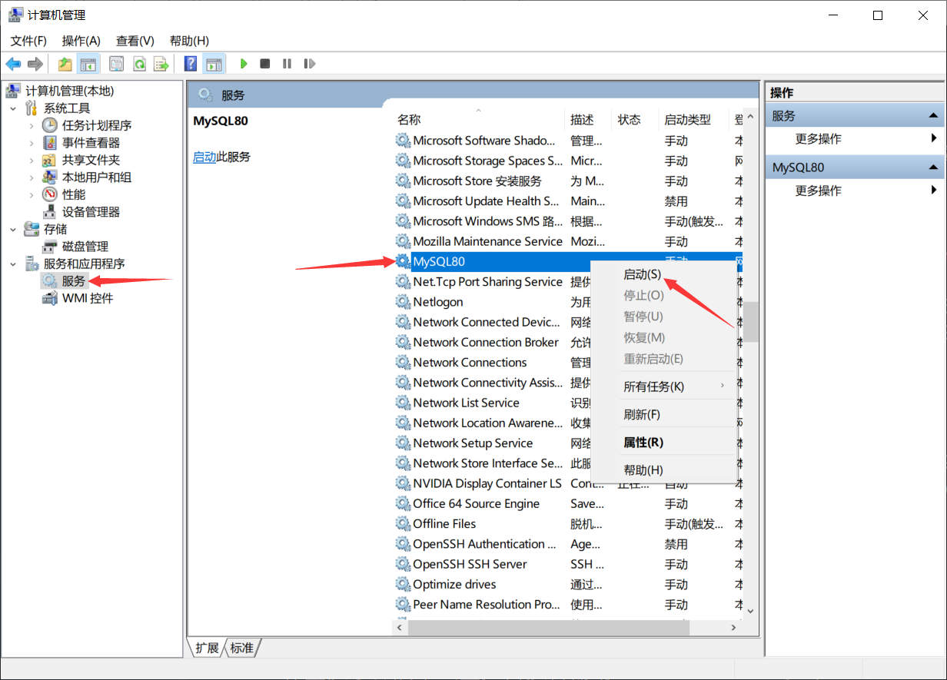Screen dimensions: 947x680
Task: Click the vertical scrollbar thumb in services list
Action: tap(750, 321)
